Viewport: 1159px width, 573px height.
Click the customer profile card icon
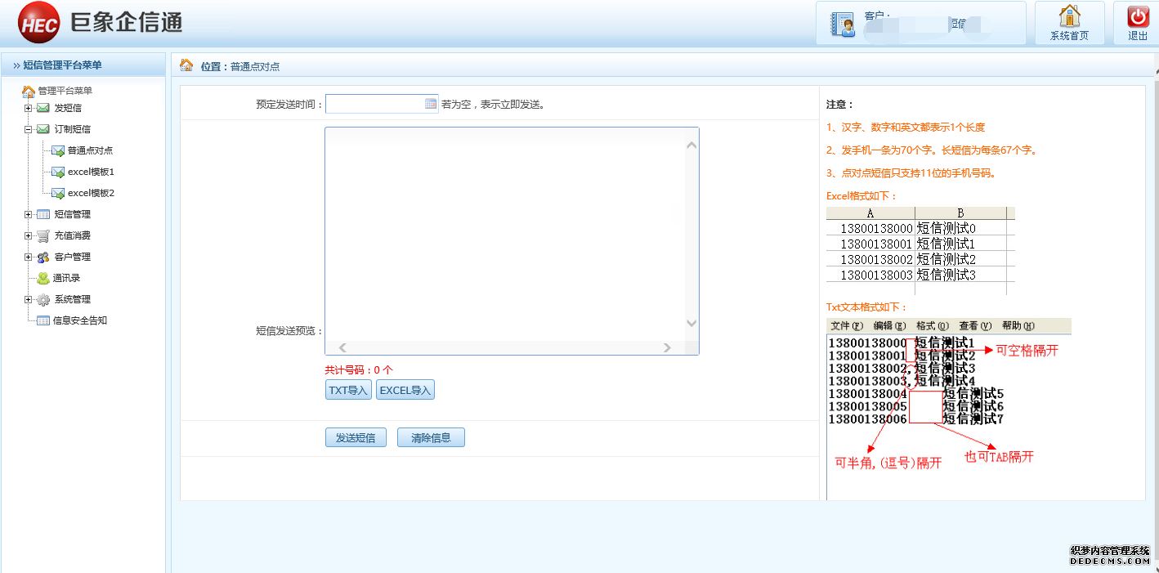843,25
